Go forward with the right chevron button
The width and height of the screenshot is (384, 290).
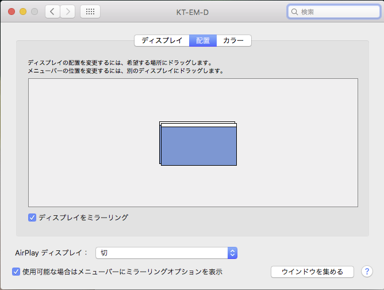coord(68,12)
